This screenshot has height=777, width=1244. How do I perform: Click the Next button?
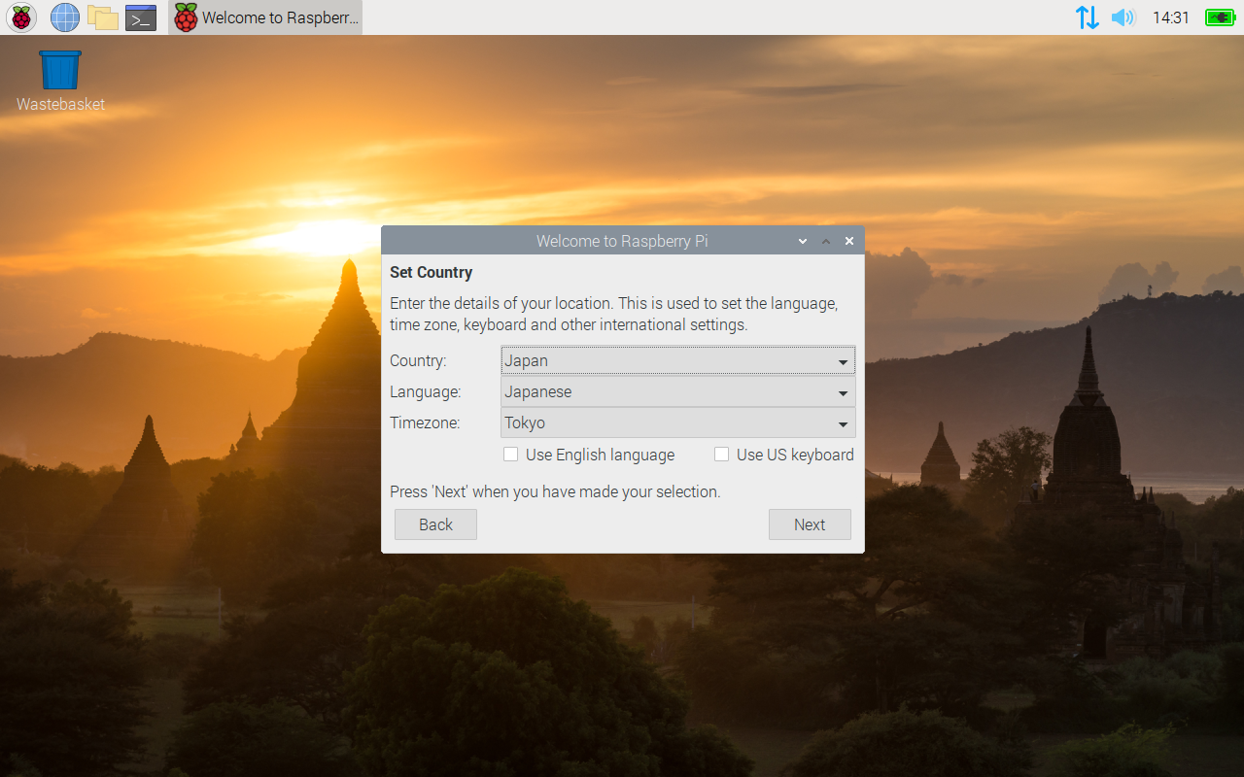810,524
